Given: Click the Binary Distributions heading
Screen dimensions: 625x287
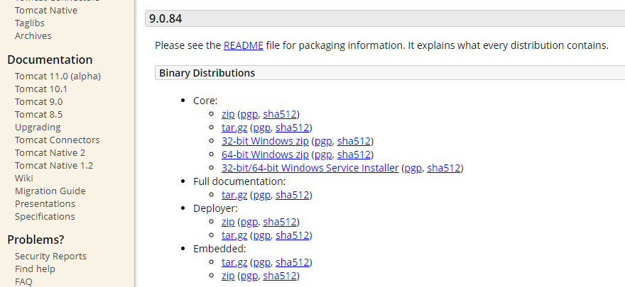Looking at the screenshot, I should [207, 73].
